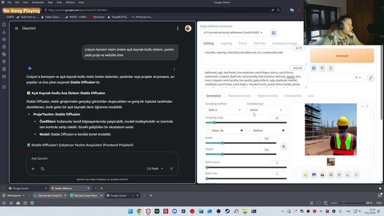The height and width of the screenshot is (216, 384).
Task: Upscale the image with the sparkle hires icon
Action: tap(356, 175)
